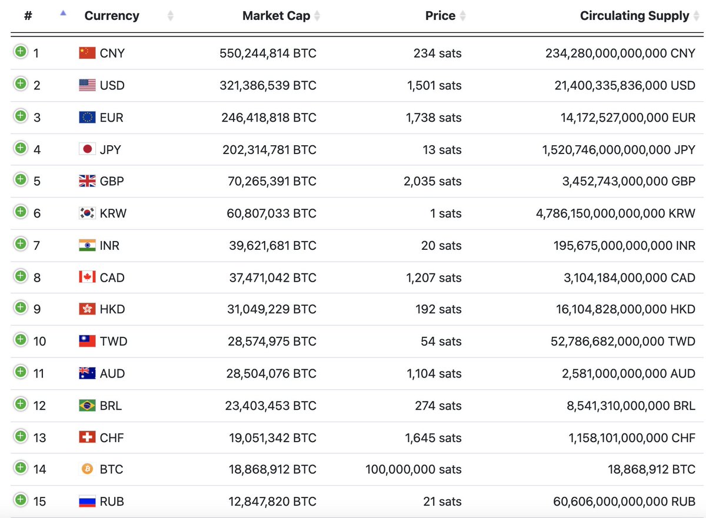
Task: Click the Japan flag icon
Action: coord(87,149)
